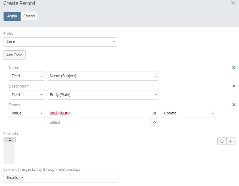Click the Teams select up-arrow button
Viewport: 239px width, 186px height.
click(x=154, y=122)
